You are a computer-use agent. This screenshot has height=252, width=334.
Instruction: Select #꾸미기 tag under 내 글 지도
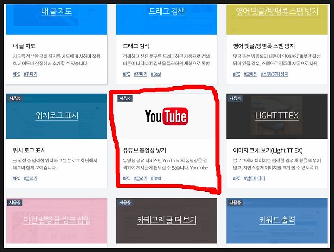[31, 74]
